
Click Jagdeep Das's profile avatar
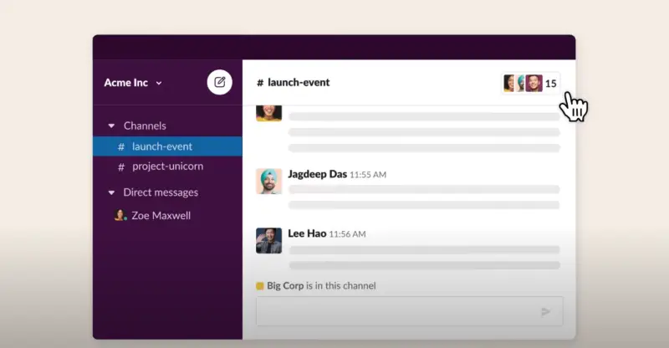pos(268,181)
